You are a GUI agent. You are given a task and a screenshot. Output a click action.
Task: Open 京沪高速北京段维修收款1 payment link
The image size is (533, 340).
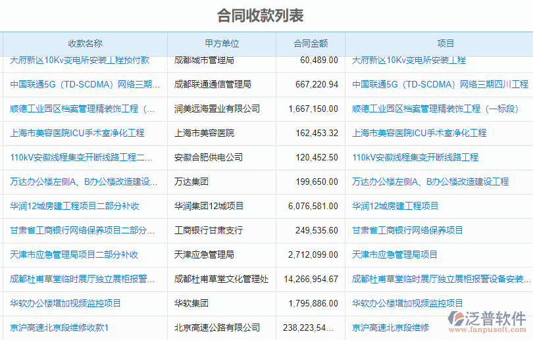(59, 328)
